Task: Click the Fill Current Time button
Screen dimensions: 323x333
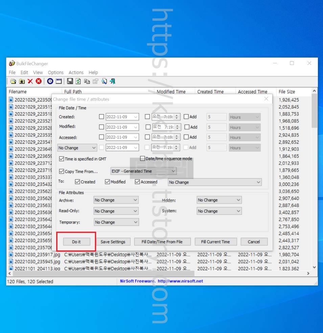Action: [216, 242]
